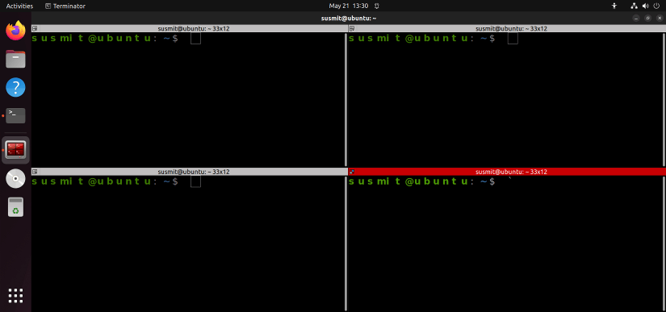666x312 pixels.
Task: Select the red active terminal title bar
Action: (x=507, y=172)
